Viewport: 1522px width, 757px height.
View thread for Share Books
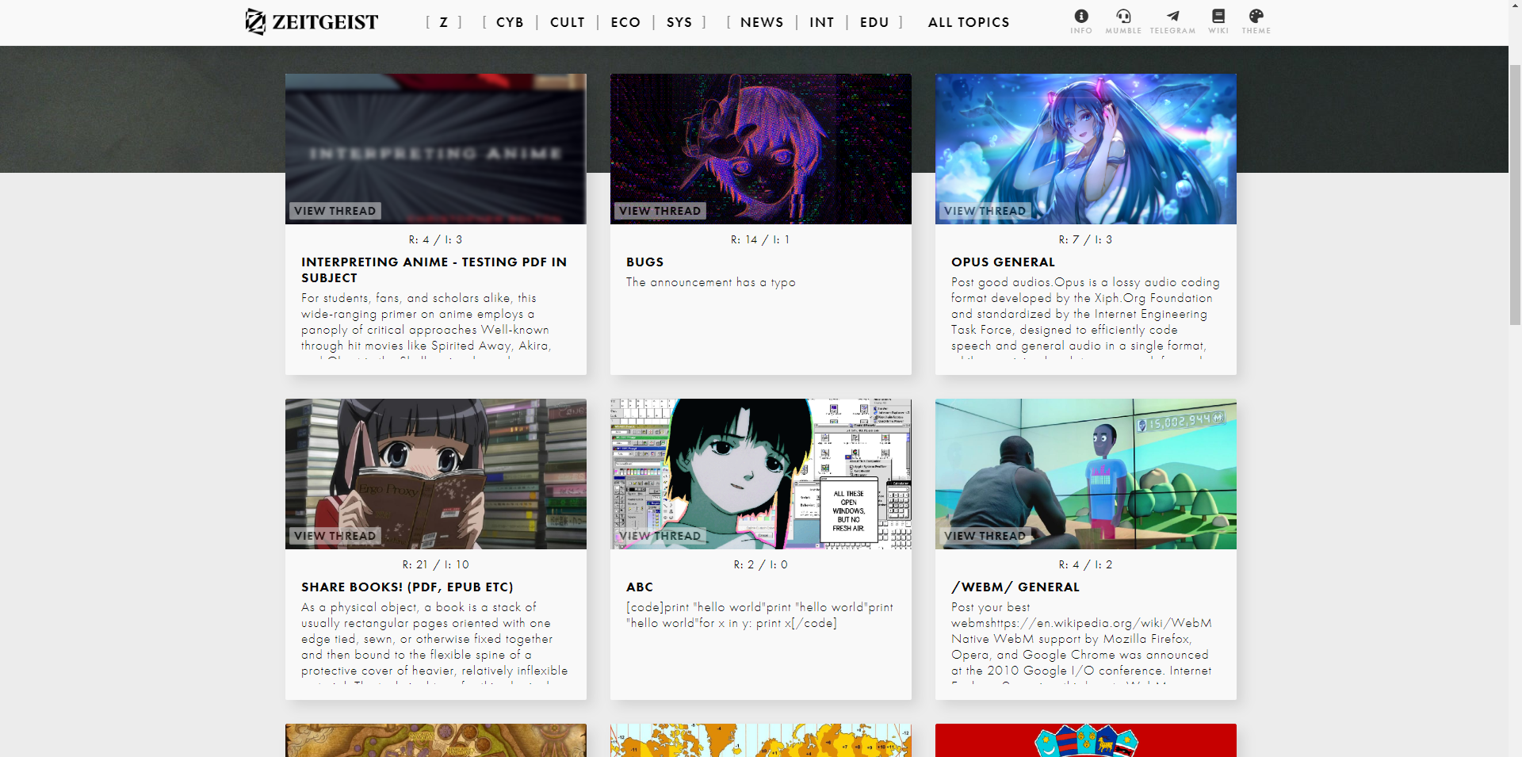pos(335,536)
